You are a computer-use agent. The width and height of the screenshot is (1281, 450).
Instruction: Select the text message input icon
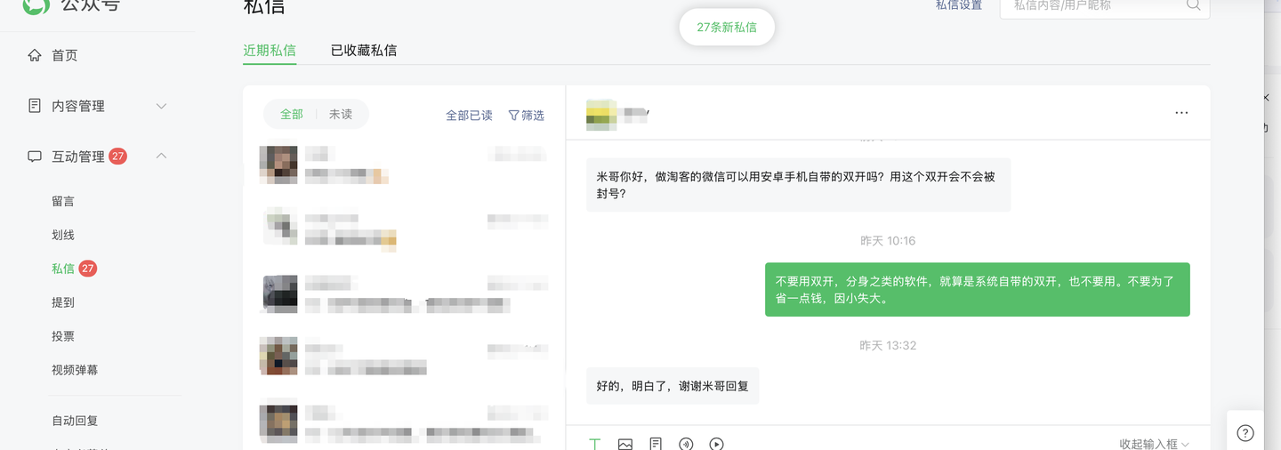(595, 444)
